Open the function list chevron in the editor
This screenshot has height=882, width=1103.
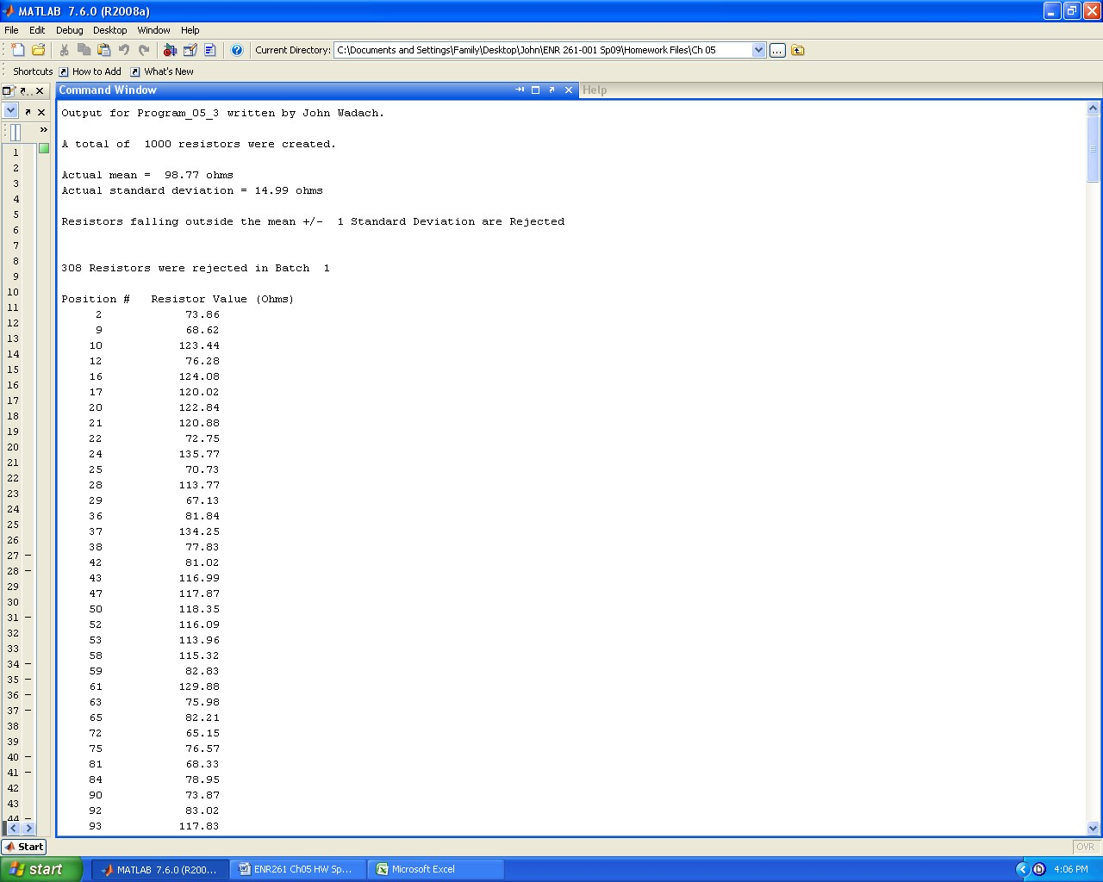[x=10, y=110]
